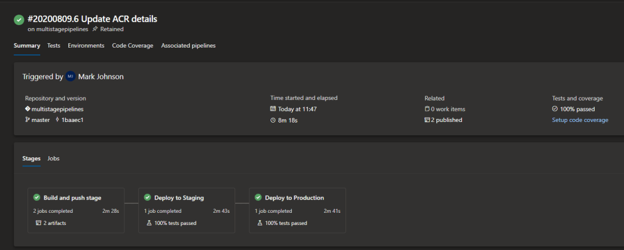Click the test flask icon in Deploy to Staging
This screenshot has height=250, width=624.
(149, 223)
